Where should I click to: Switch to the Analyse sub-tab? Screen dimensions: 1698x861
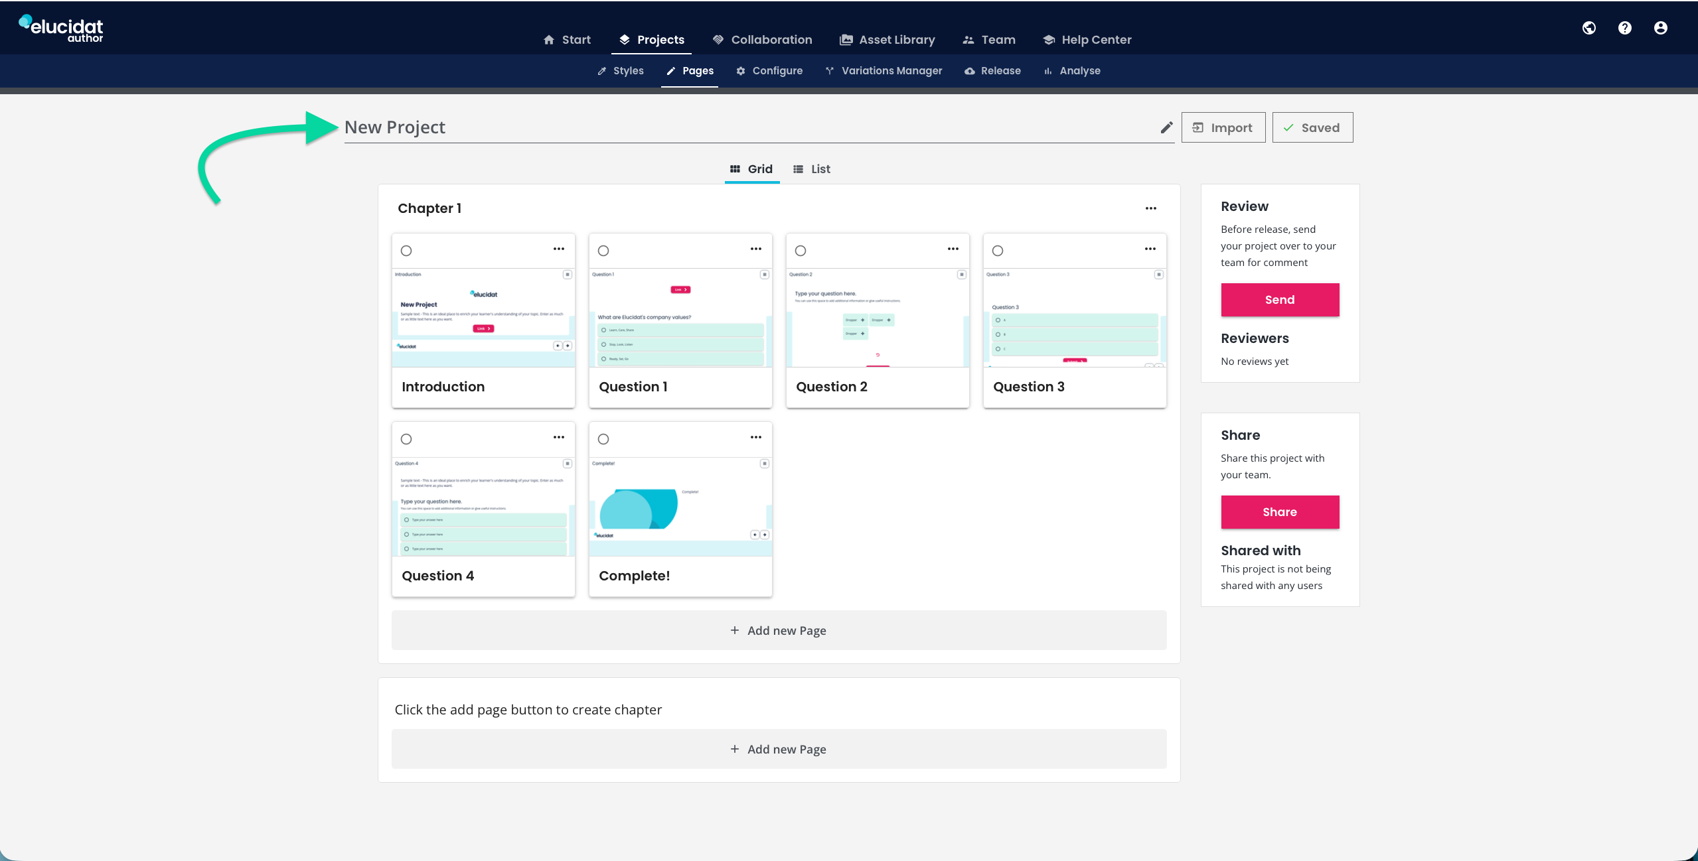(x=1072, y=71)
